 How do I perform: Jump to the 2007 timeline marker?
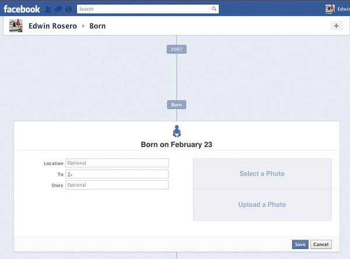tap(177, 49)
